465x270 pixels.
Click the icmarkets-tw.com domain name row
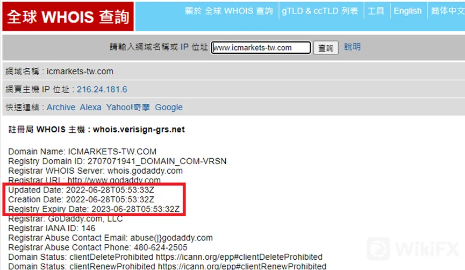(234, 71)
